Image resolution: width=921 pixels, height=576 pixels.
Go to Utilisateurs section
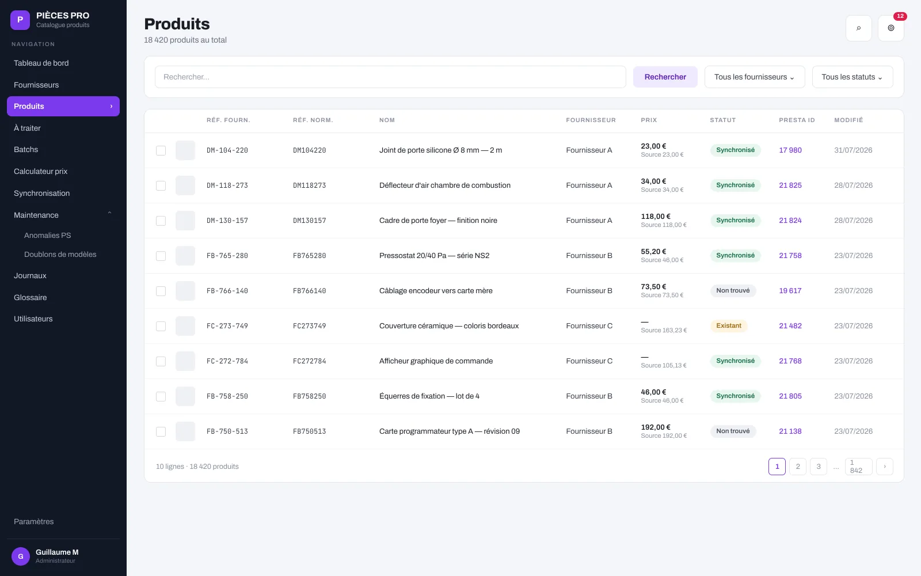click(63, 319)
